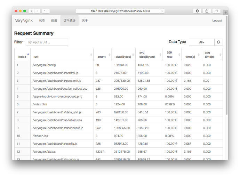Click size value 898280.00
This screenshot has width=240, height=177.
coord(121,112)
